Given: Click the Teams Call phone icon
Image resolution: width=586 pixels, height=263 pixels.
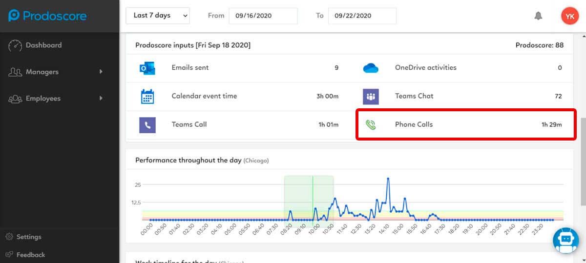Looking at the screenshot, I should click(x=147, y=125).
